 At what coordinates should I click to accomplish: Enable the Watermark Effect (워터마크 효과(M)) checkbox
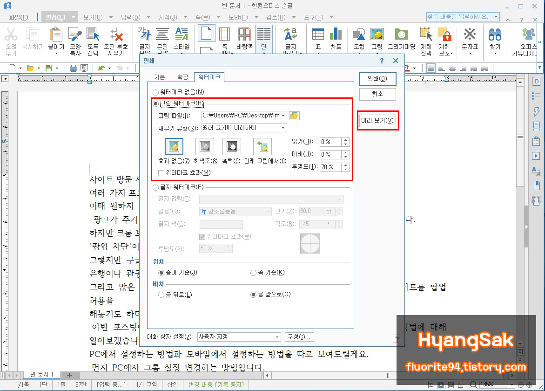click(x=161, y=173)
